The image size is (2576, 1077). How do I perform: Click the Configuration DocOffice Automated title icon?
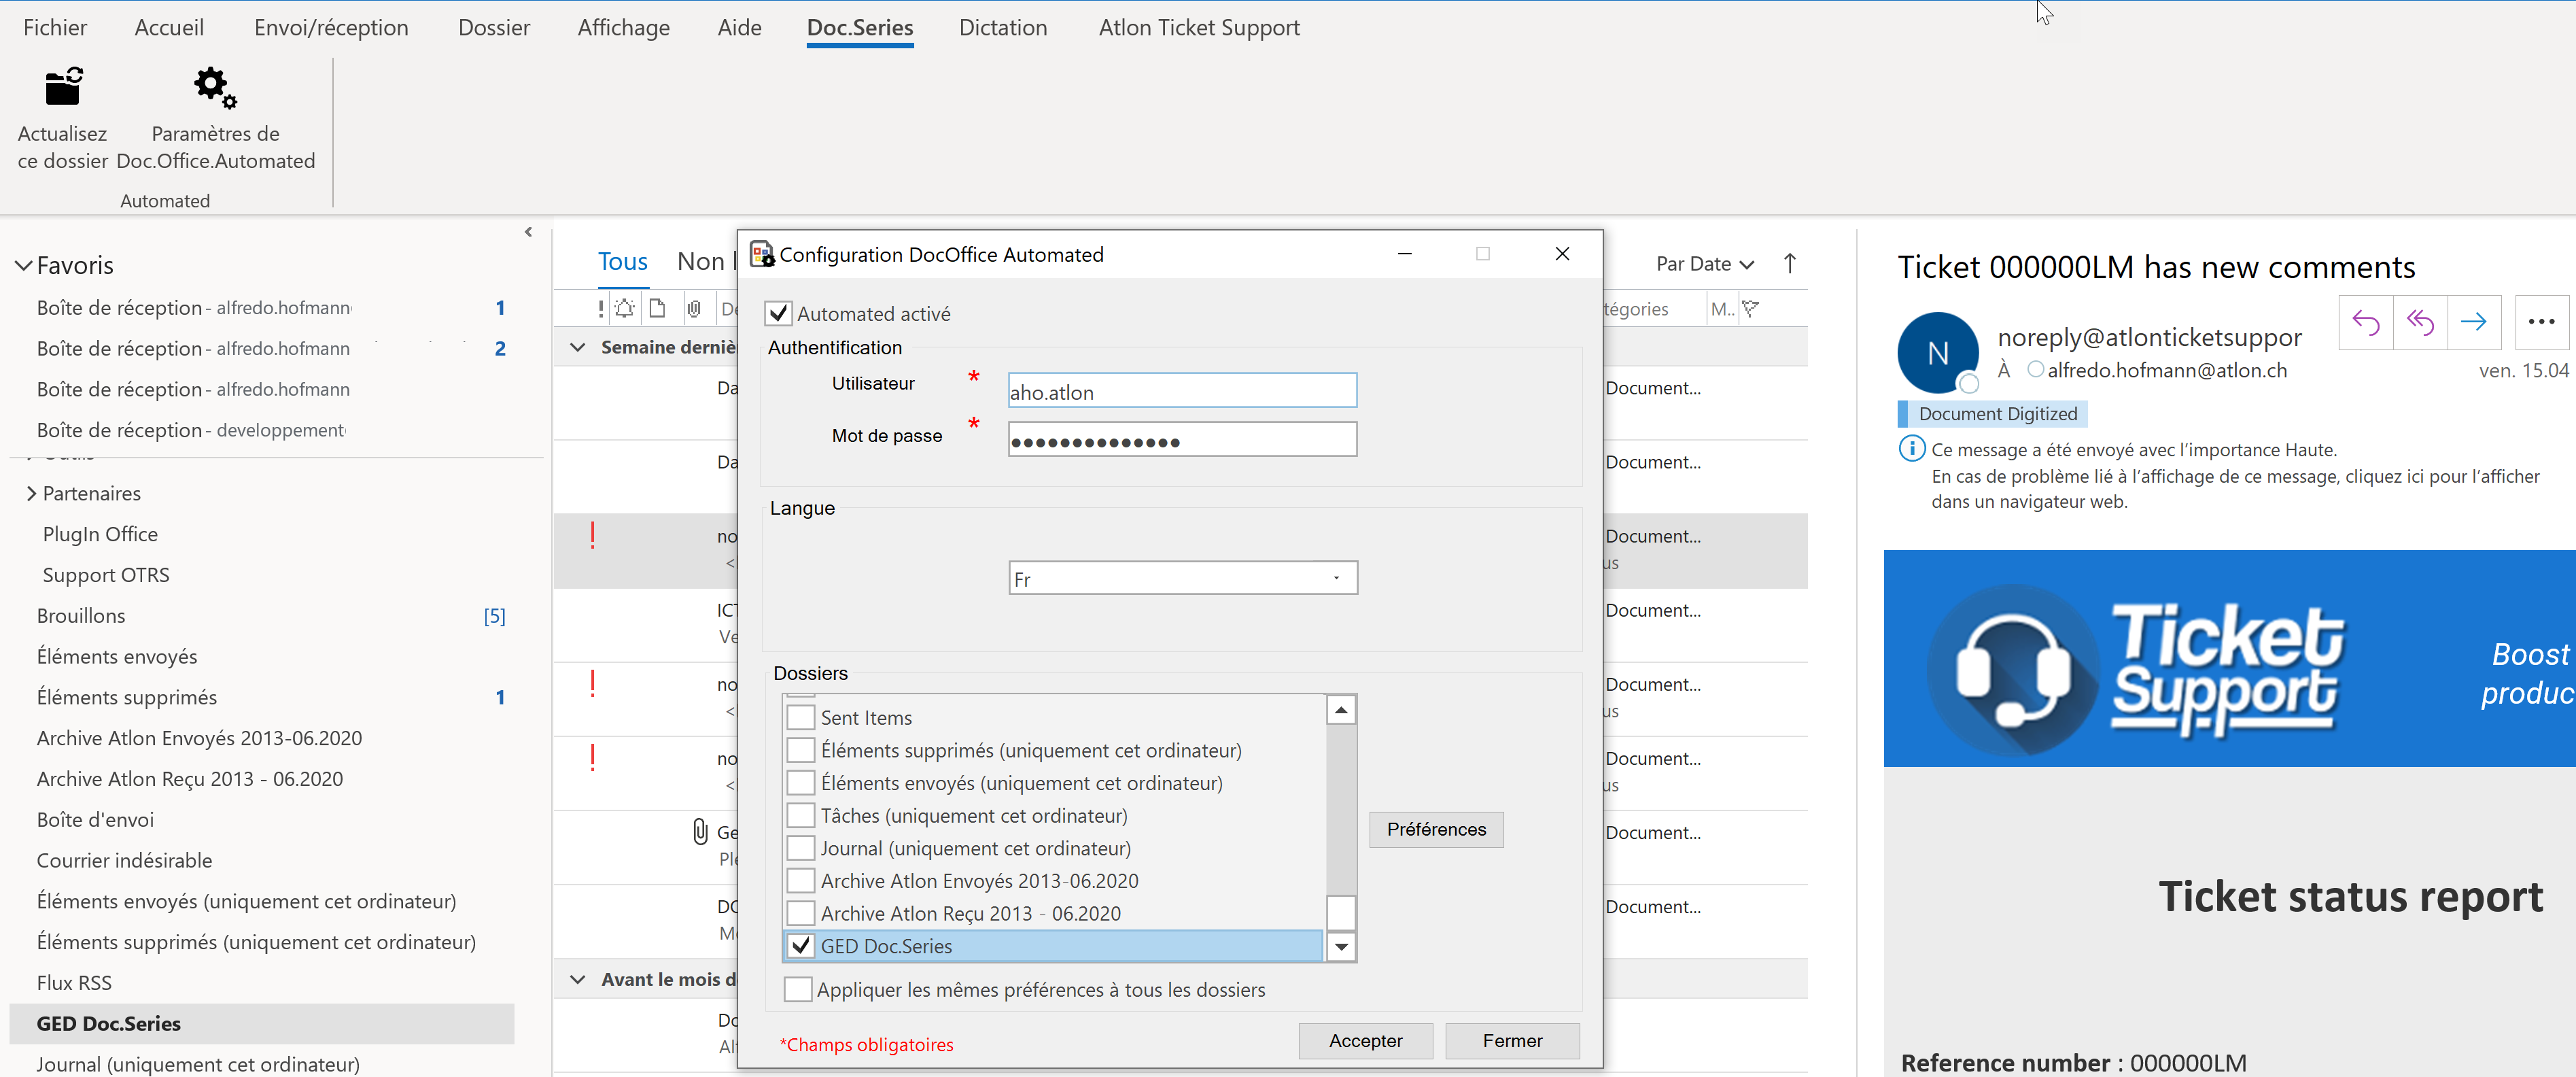click(x=762, y=254)
